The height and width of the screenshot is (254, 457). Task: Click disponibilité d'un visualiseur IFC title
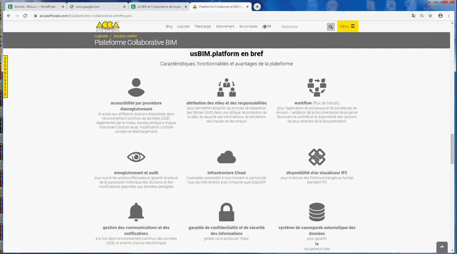317,173
